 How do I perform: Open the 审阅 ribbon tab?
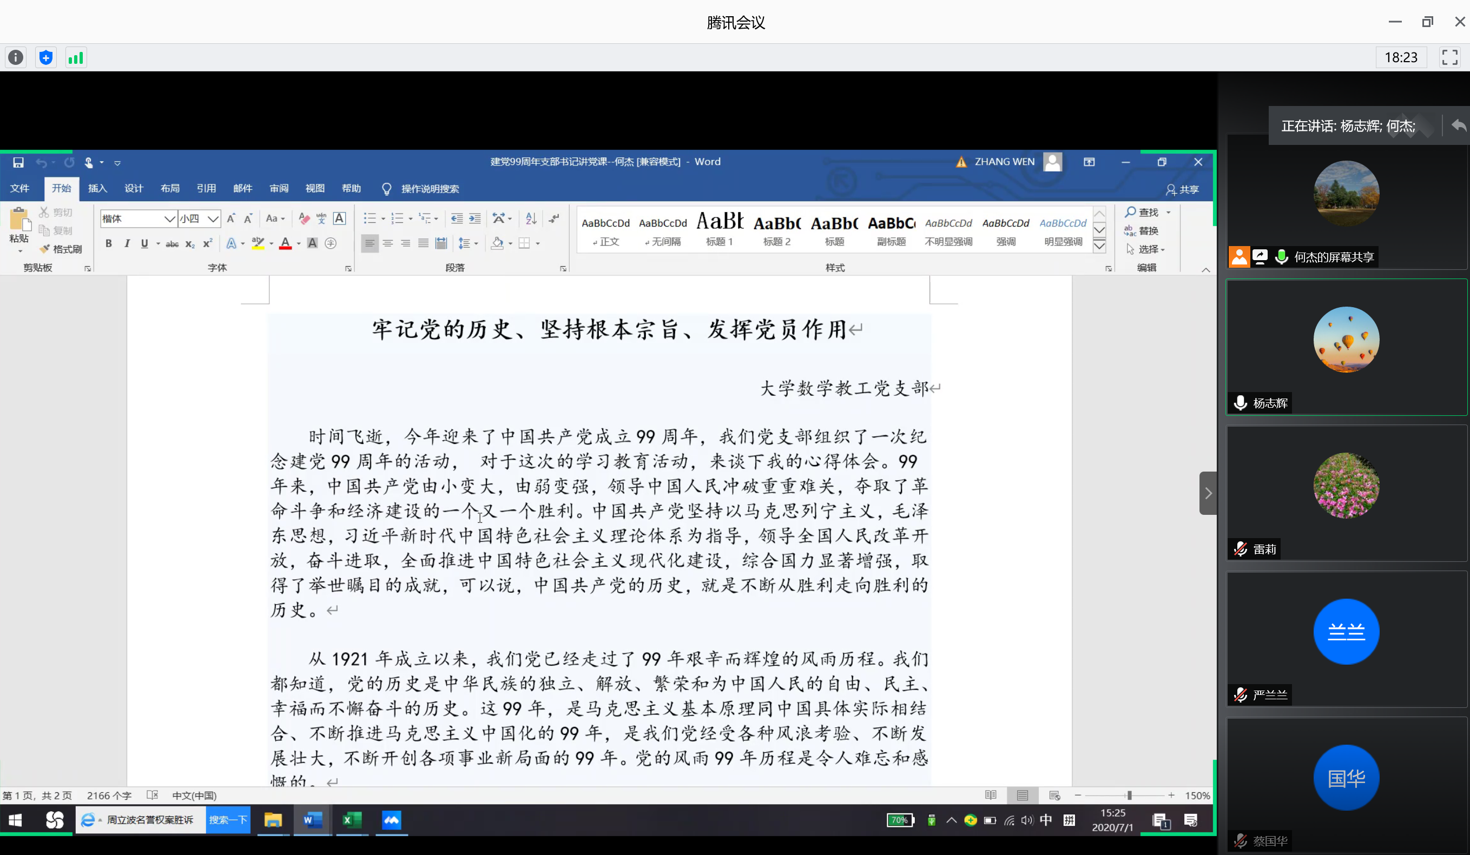279,188
